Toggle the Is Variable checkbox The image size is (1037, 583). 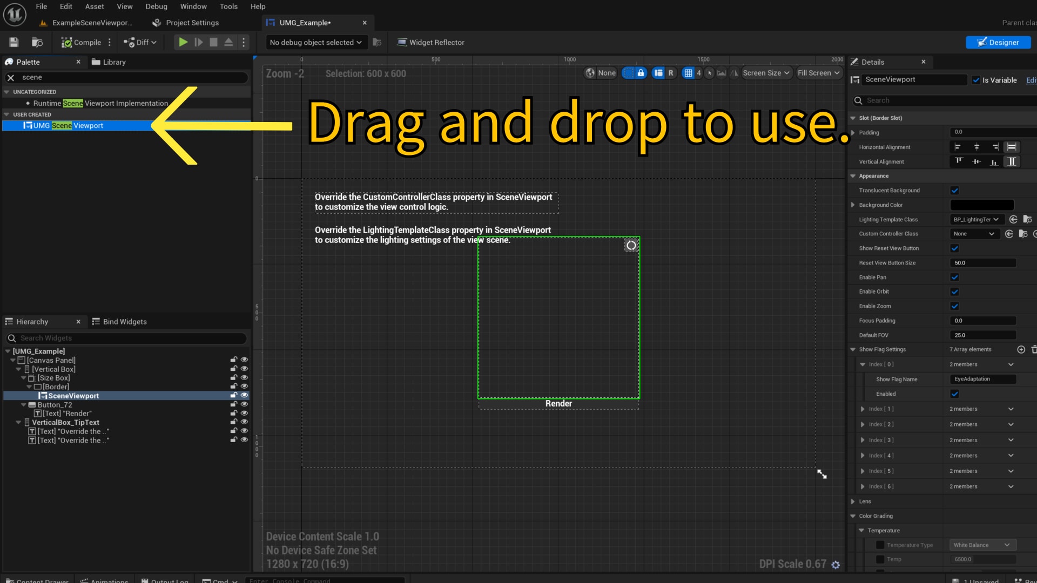[x=976, y=80]
